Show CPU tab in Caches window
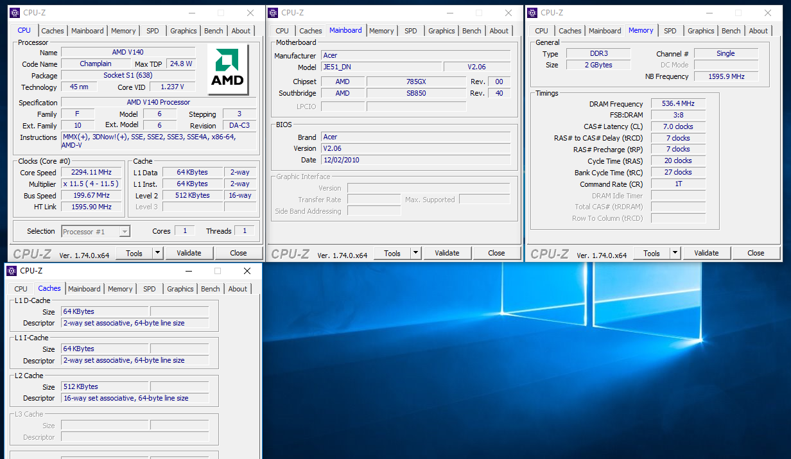 (x=21, y=289)
